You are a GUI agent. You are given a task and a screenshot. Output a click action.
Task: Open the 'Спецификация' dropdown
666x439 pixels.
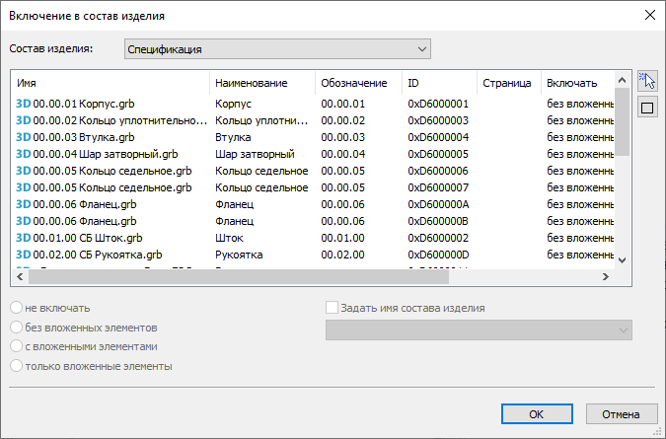(x=277, y=48)
